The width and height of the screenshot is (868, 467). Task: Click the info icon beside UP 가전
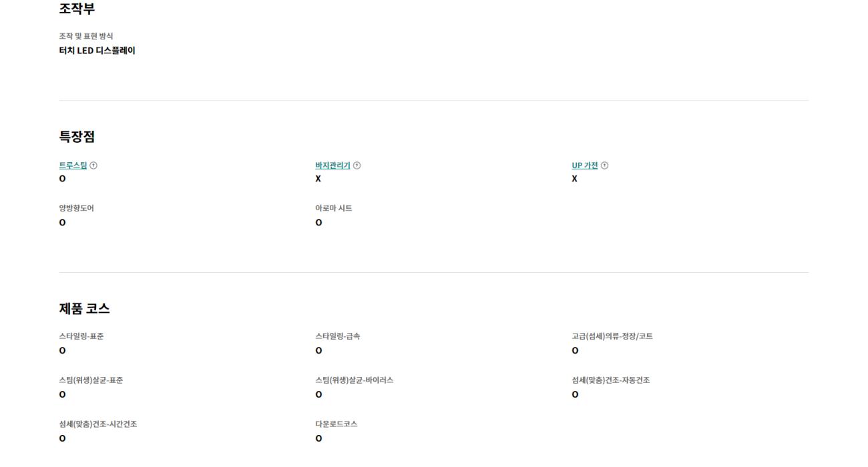point(604,165)
